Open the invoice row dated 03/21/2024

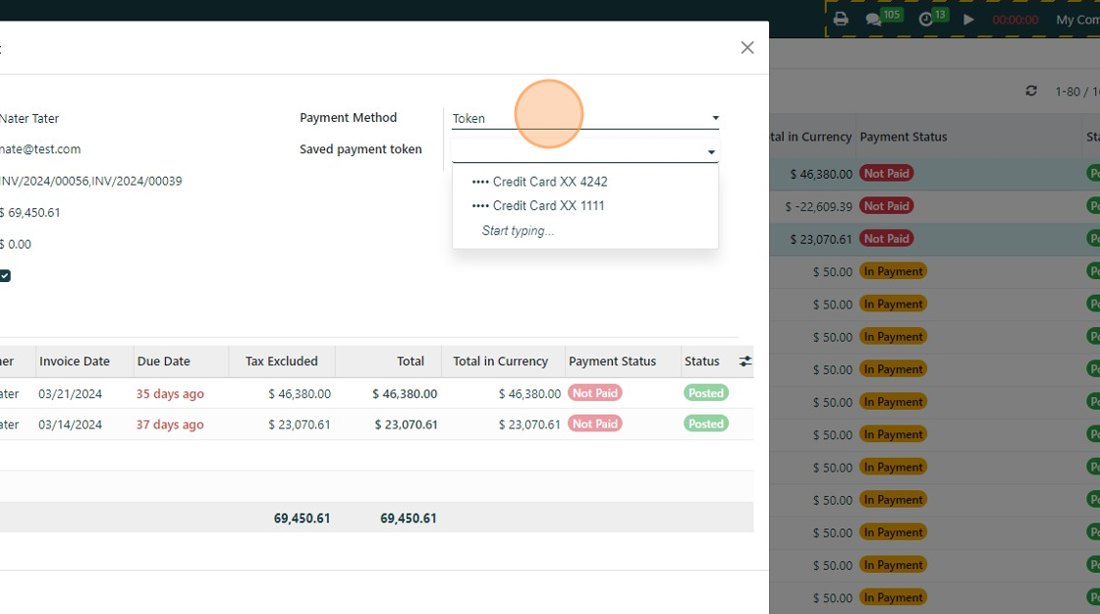[70, 394]
